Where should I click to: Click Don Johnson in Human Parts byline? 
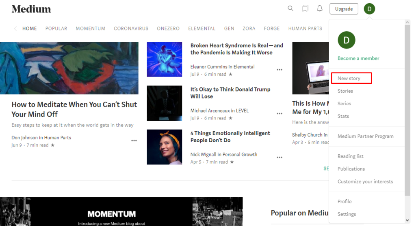click(x=41, y=138)
